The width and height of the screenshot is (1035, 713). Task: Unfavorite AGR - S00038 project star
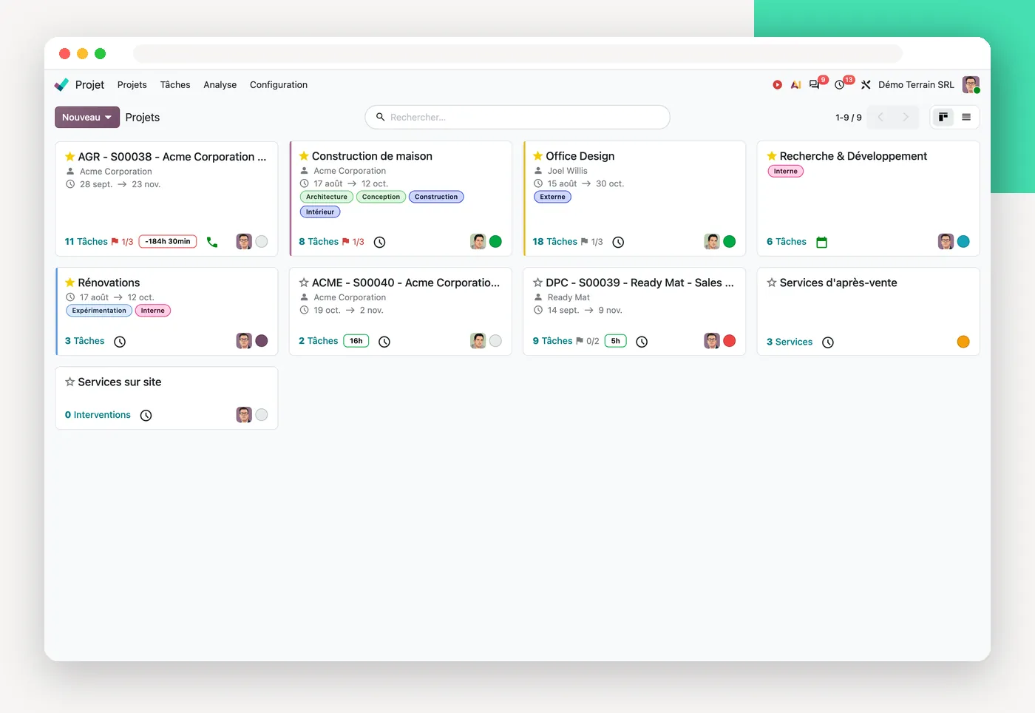tap(69, 157)
